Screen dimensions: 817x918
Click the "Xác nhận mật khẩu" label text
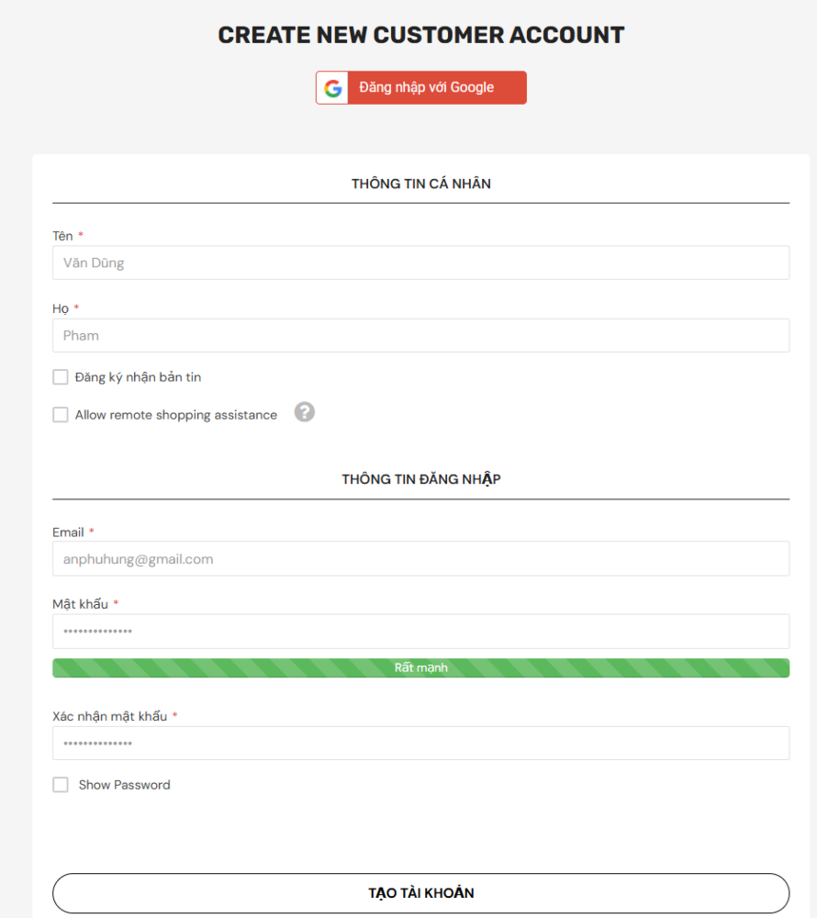pyautogui.click(x=109, y=716)
